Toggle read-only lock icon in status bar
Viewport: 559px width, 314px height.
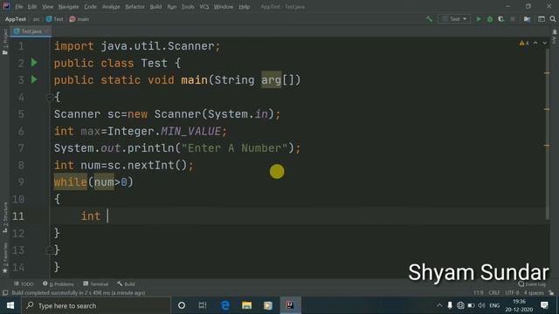tap(551, 293)
